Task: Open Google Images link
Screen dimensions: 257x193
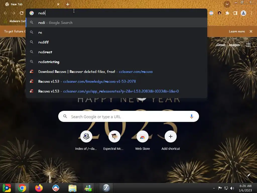Action: click(234, 45)
